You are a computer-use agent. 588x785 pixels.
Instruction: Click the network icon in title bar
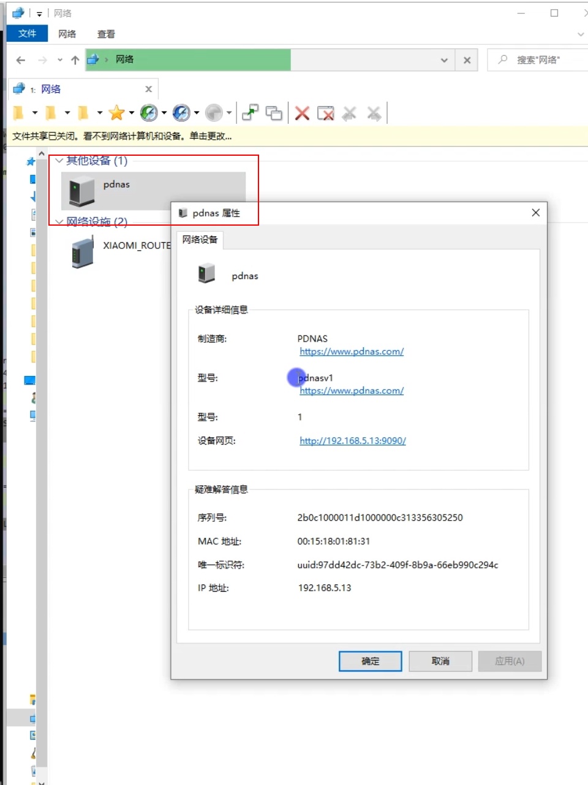click(x=18, y=13)
